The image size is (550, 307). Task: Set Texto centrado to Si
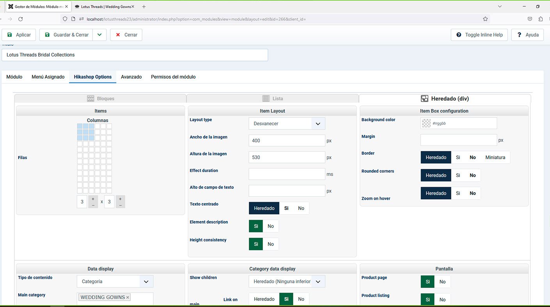pos(286,208)
